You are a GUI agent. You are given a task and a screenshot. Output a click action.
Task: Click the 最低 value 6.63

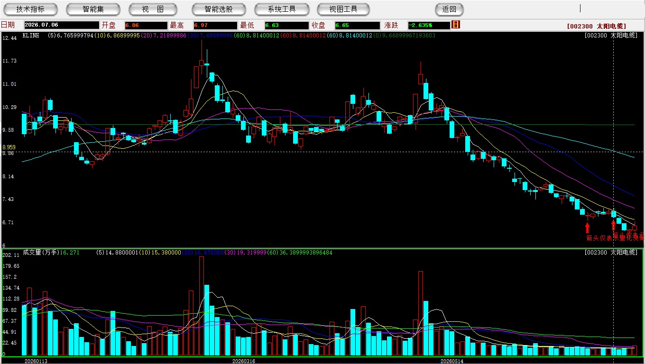tap(286, 25)
